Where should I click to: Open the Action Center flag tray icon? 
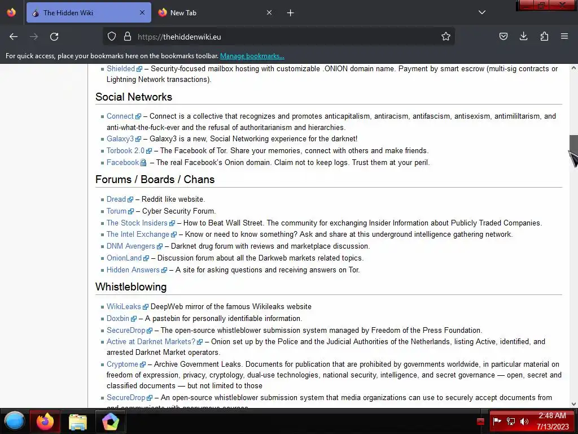[x=497, y=421]
